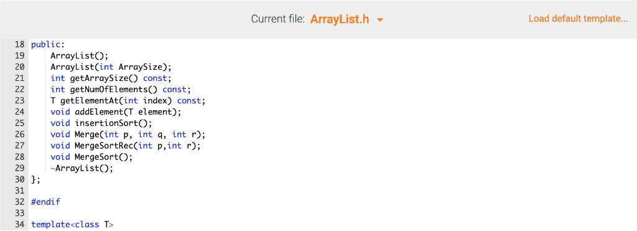Image resolution: width=637 pixels, height=231 pixels.
Task: Click line number 18 in the gutter
Action: (20, 44)
